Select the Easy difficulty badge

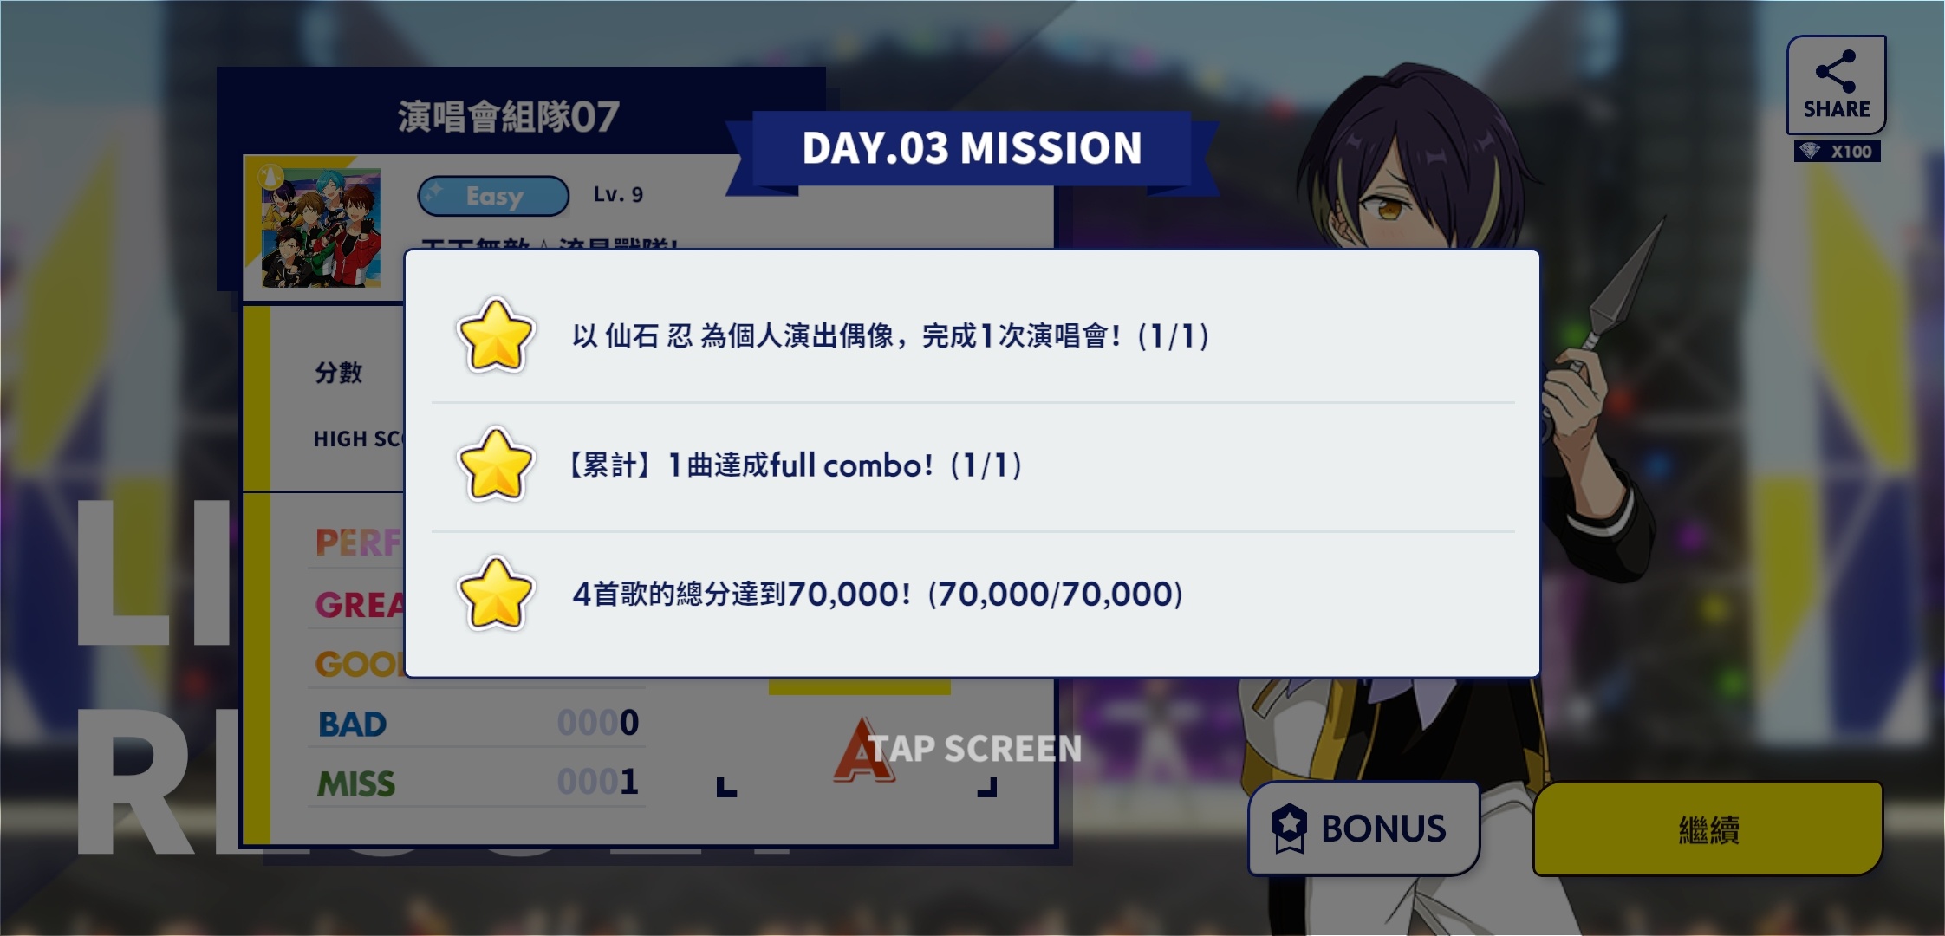pos(493,196)
